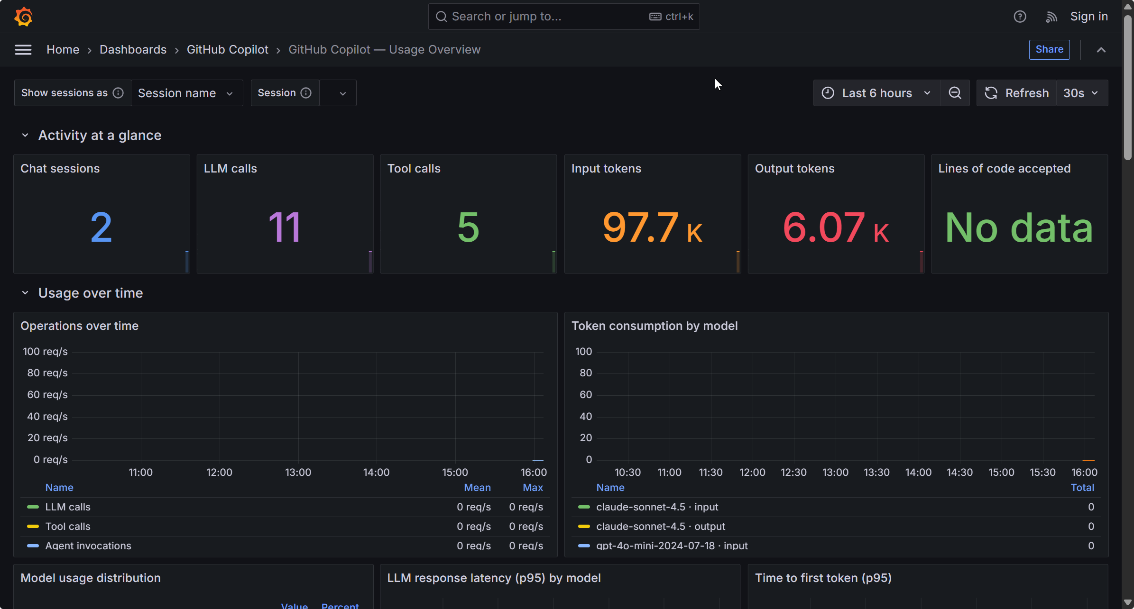The height and width of the screenshot is (609, 1134).
Task: Click Token consumption by model panel title
Action: click(655, 326)
